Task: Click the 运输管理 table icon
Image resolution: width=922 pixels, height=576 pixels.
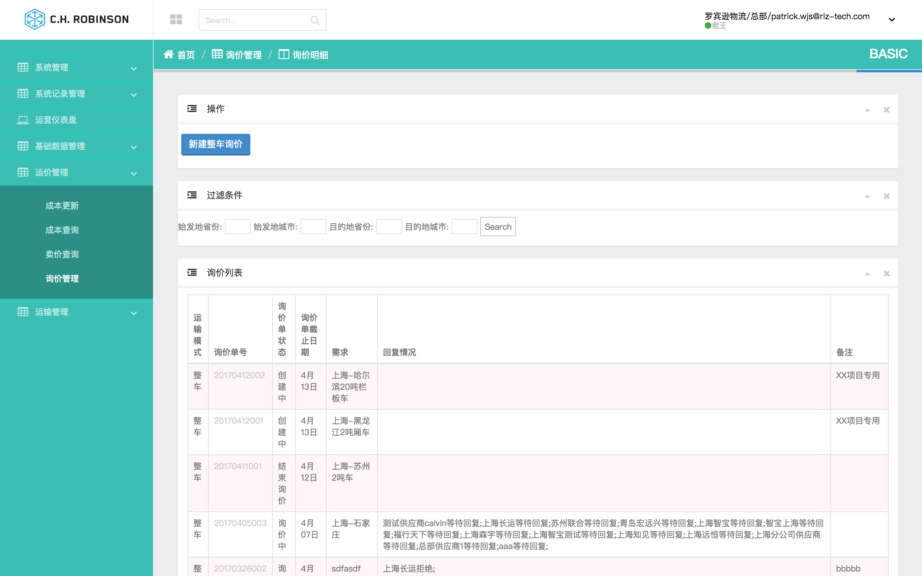Action: [x=23, y=312]
